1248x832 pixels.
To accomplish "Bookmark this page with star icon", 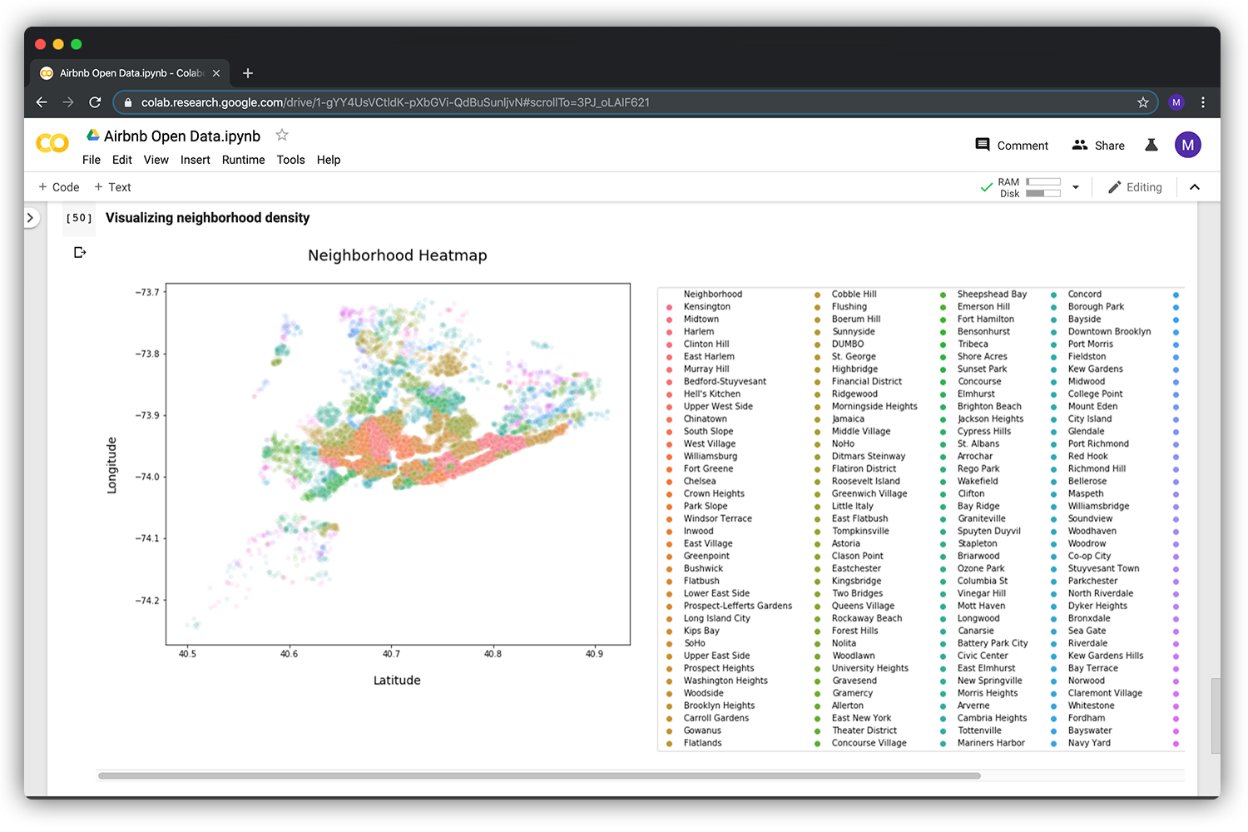I will 1142,102.
